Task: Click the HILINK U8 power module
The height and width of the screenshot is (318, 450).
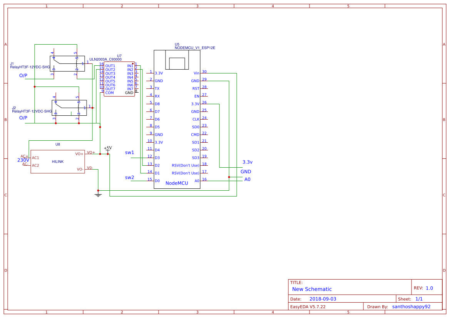Action: point(58,161)
